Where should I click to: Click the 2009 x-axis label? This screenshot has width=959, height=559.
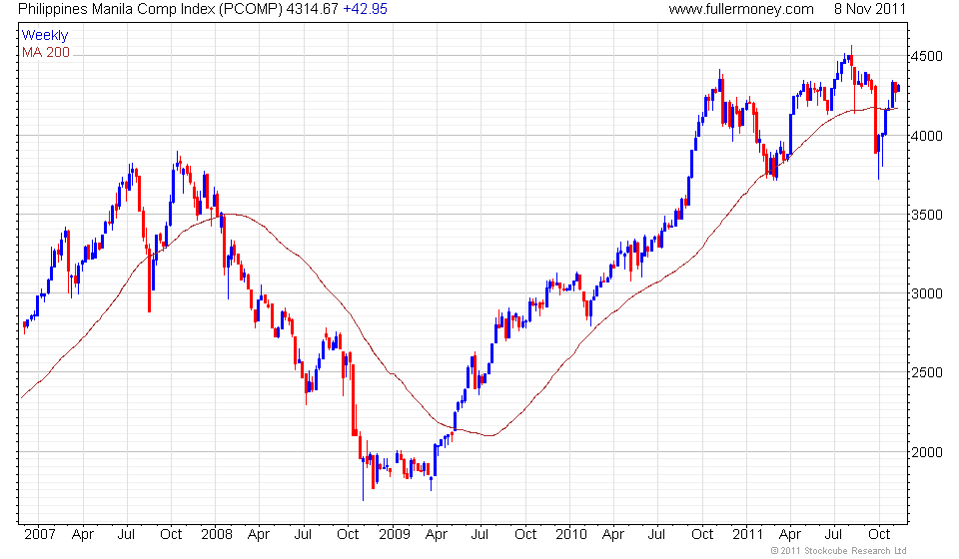(394, 535)
